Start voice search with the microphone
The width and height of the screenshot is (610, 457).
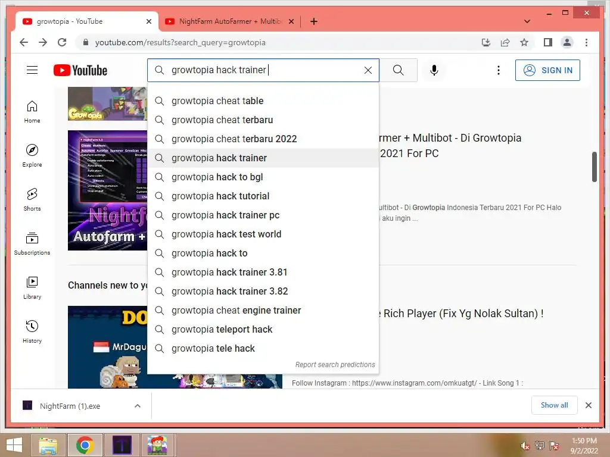[434, 70]
